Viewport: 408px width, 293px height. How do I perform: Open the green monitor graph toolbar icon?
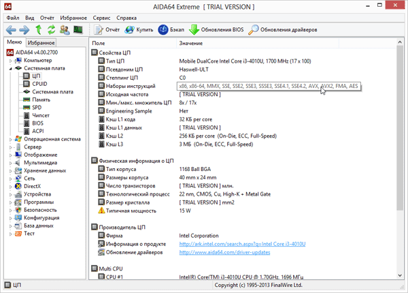[x=78, y=30]
